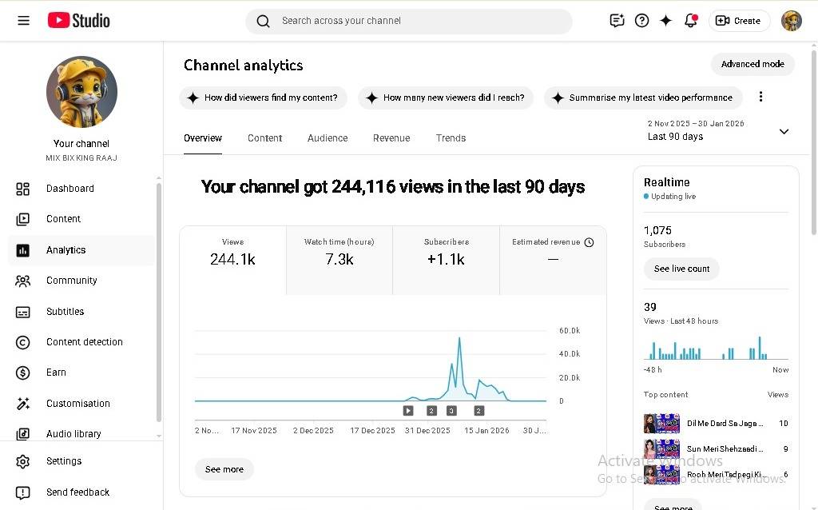Open the hamburger navigation menu
818x510 pixels.
coord(23,21)
